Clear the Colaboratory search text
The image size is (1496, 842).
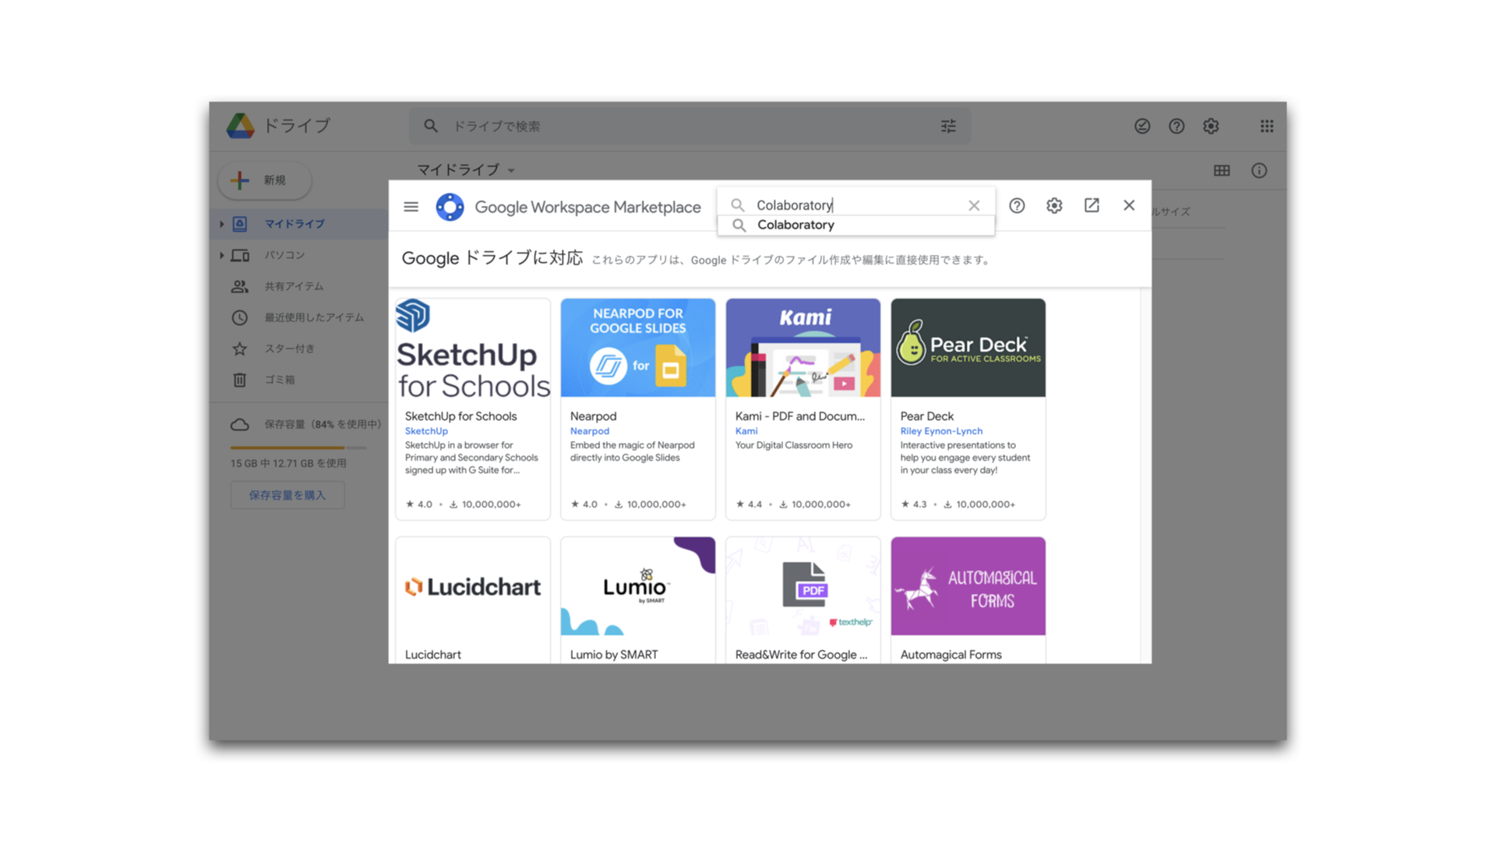pos(974,205)
